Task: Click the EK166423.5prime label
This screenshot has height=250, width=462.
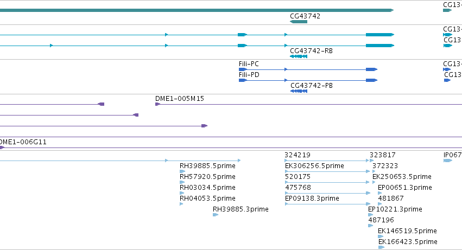Action: [x=408, y=242]
